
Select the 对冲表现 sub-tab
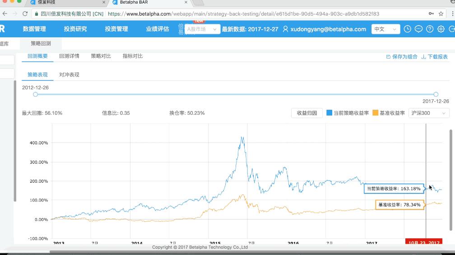click(x=69, y=75)
